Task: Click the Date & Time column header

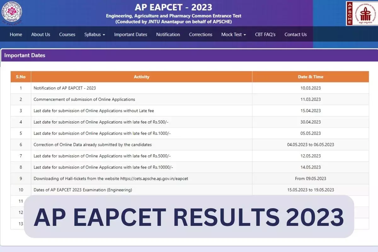Action: [x=310, y=77]
